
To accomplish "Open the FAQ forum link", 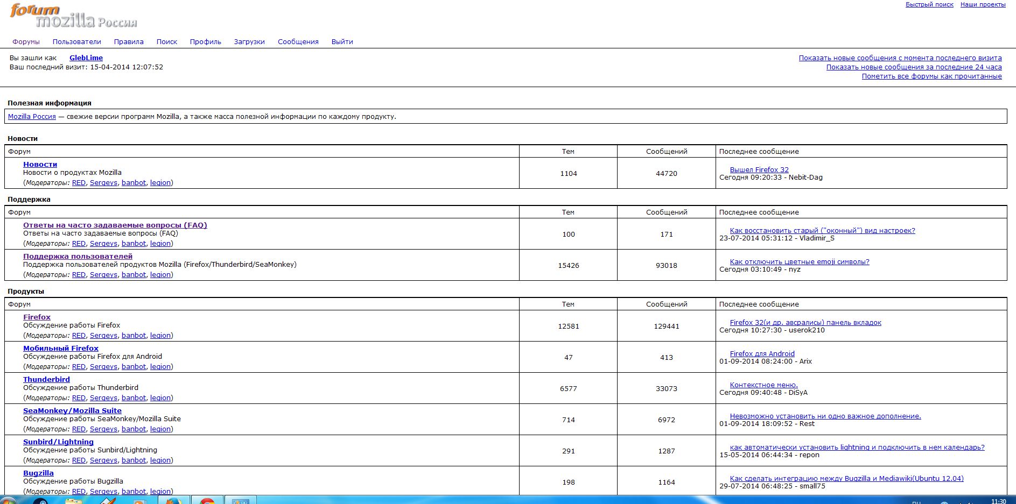I will point(115,225).
